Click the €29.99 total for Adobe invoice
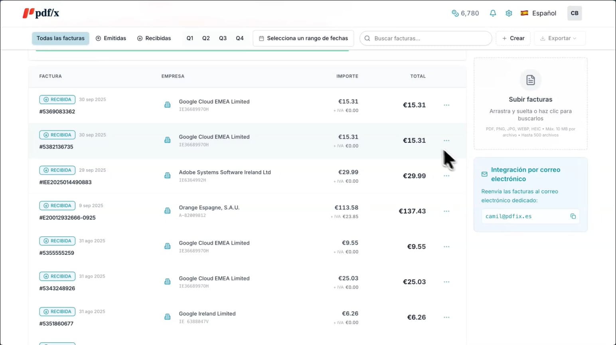Screen dimensions: 616x345 (x=414, y=176)
